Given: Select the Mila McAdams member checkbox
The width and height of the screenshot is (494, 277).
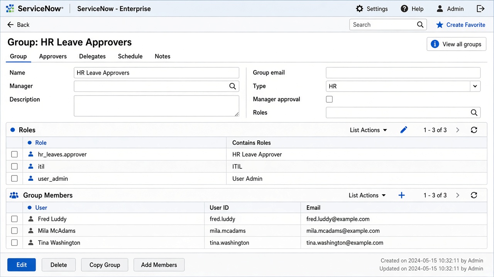Looking at the screenshot, I should point(14,231).
